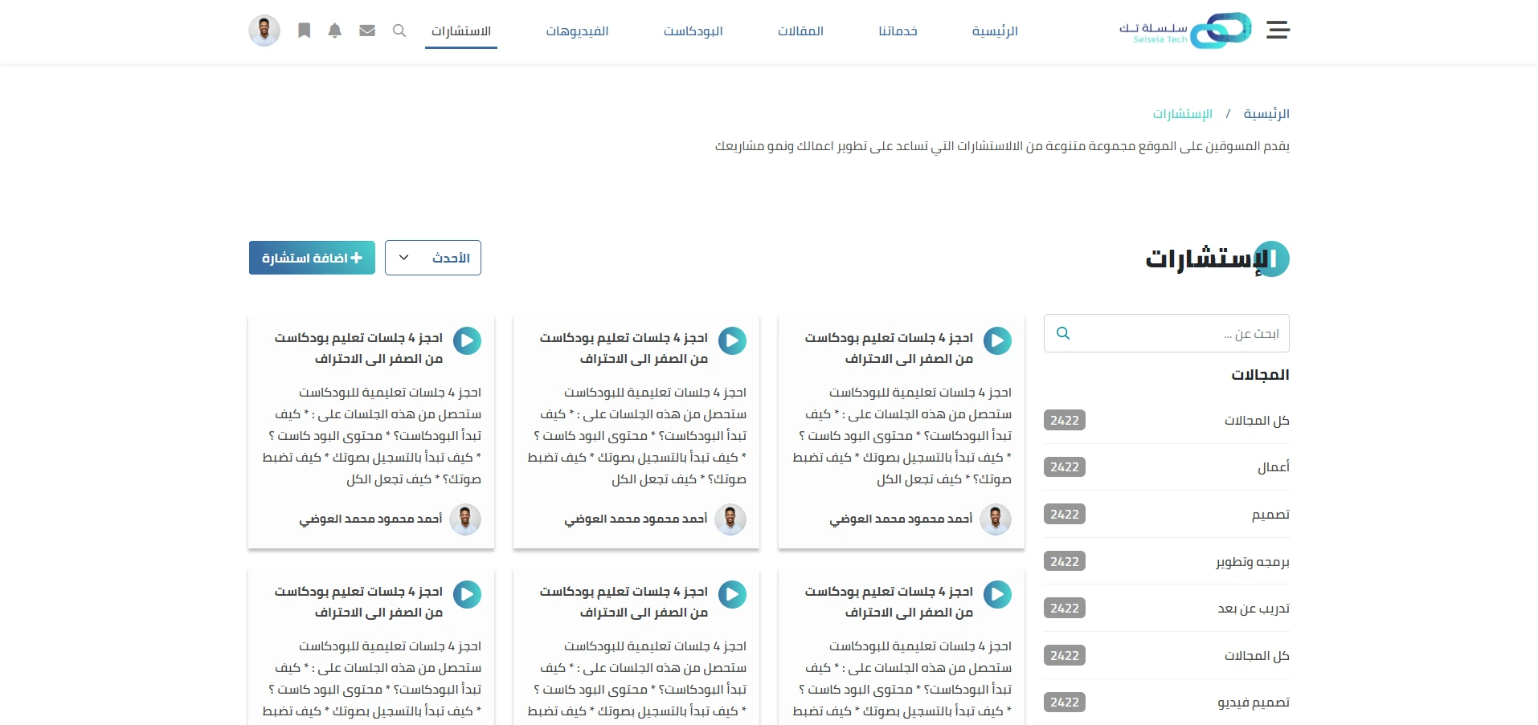Open the البودكاست nav menu item
The width and height of the screenshot is (1538, 725).
pos(693,31)
